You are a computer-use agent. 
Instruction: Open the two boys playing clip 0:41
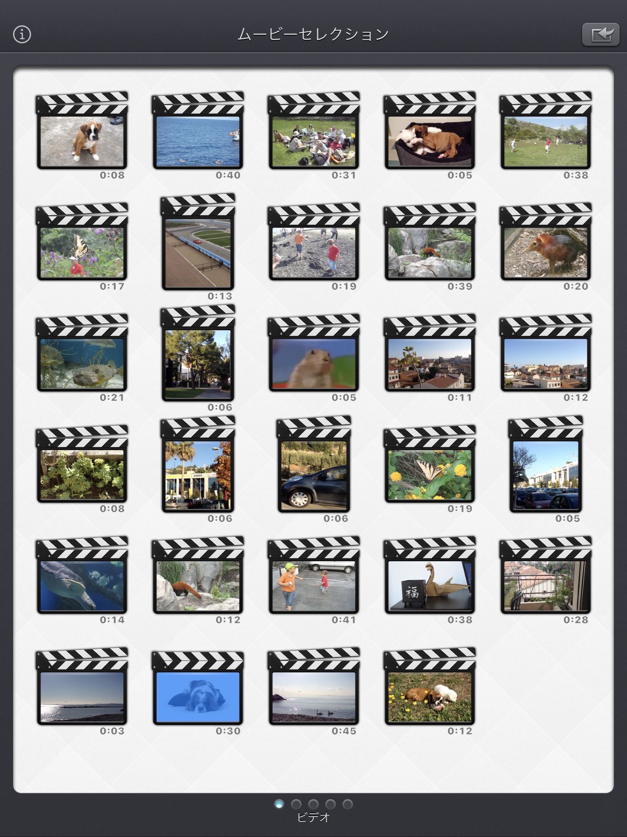[314, 575]
